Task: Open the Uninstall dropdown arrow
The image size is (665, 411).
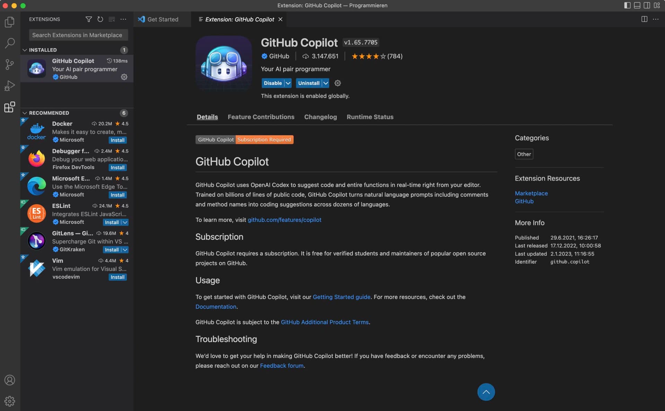Action: pyautogui.click(x=325, y=83)
